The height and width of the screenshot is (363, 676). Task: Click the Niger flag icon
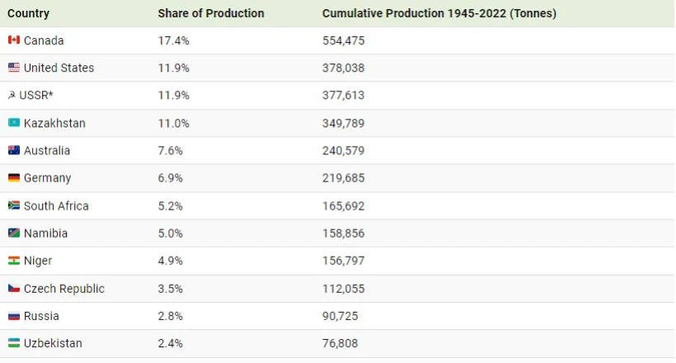[14, 261]
